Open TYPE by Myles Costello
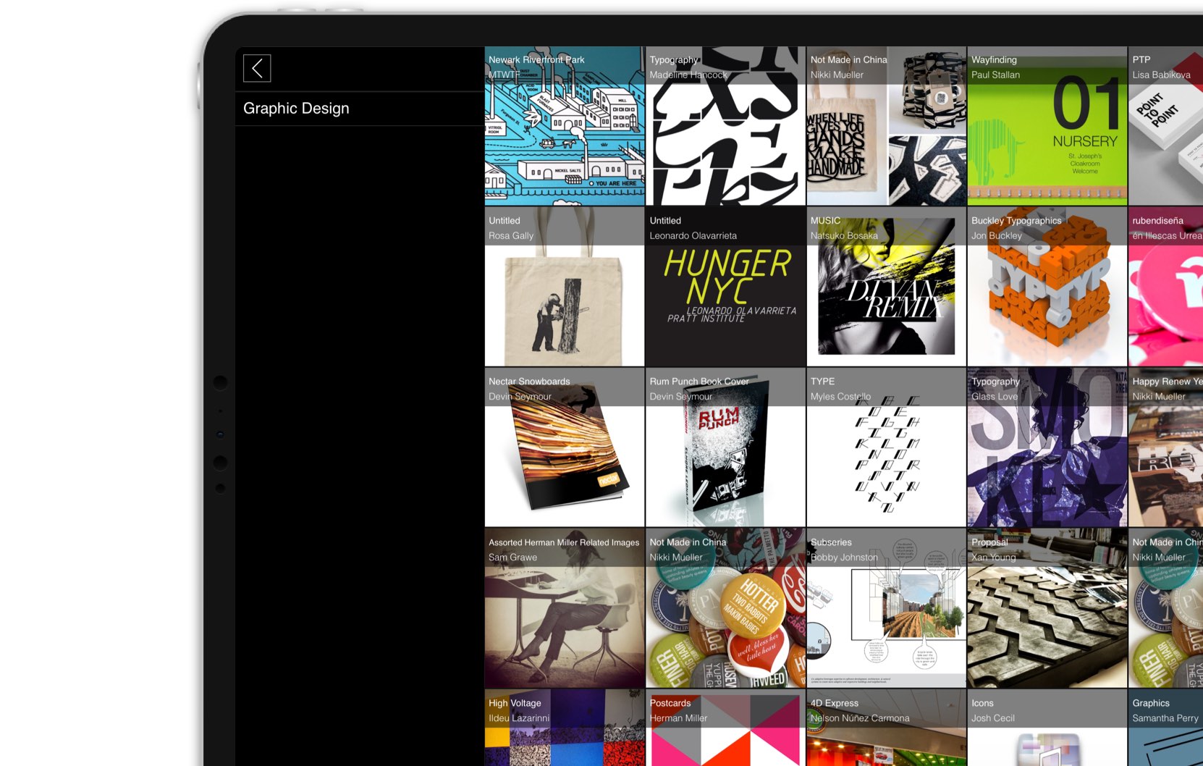The height and width of the screenshot is (766, 1203). tap(887, 447)
